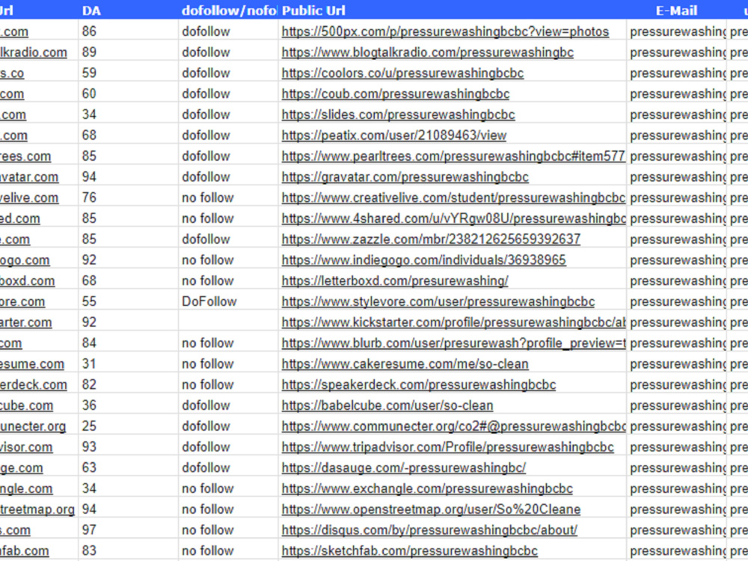Select the DA column header
This screenshot has width=748, height=561.
[128, 10]
